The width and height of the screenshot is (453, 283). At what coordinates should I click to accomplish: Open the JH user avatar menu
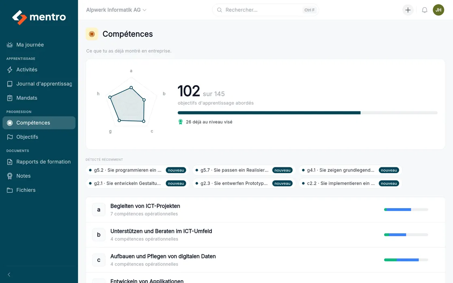coord(438,10)
